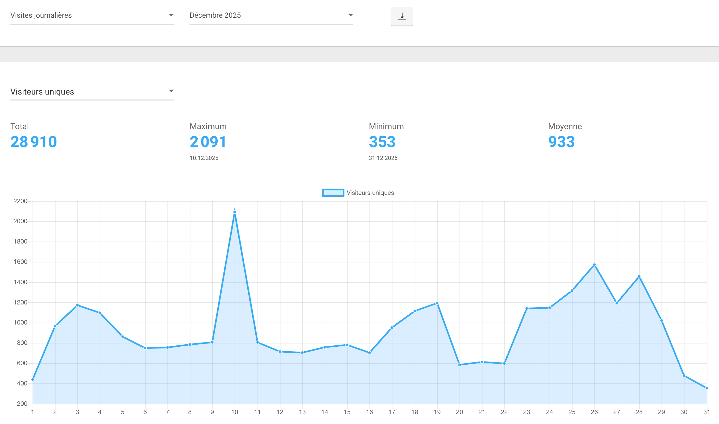
Task: Click the Minimum value 353
Action: click(x=382, y=142)
